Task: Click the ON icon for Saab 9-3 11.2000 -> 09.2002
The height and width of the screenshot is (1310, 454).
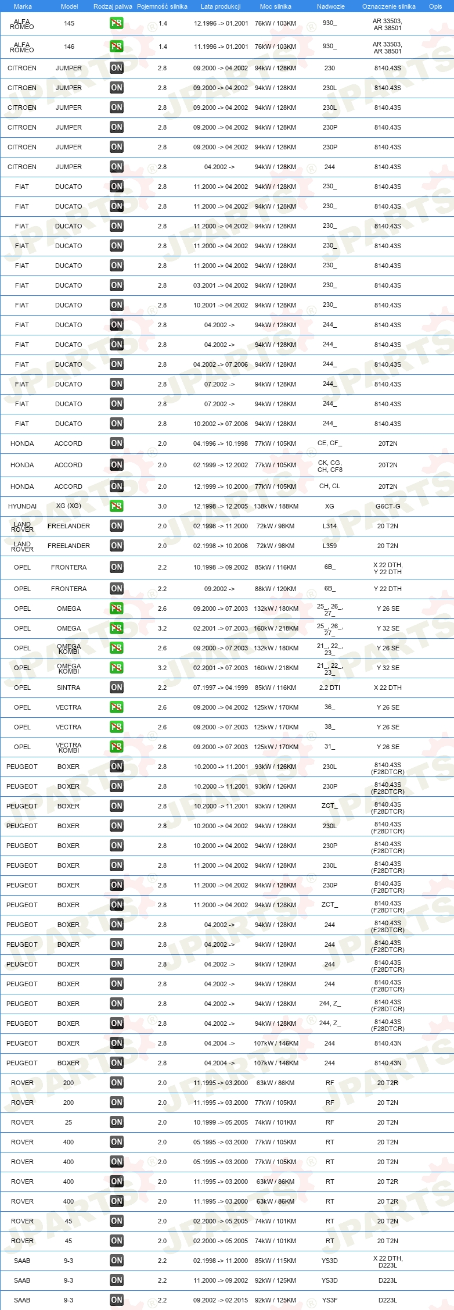Action: click(116, 1280)
